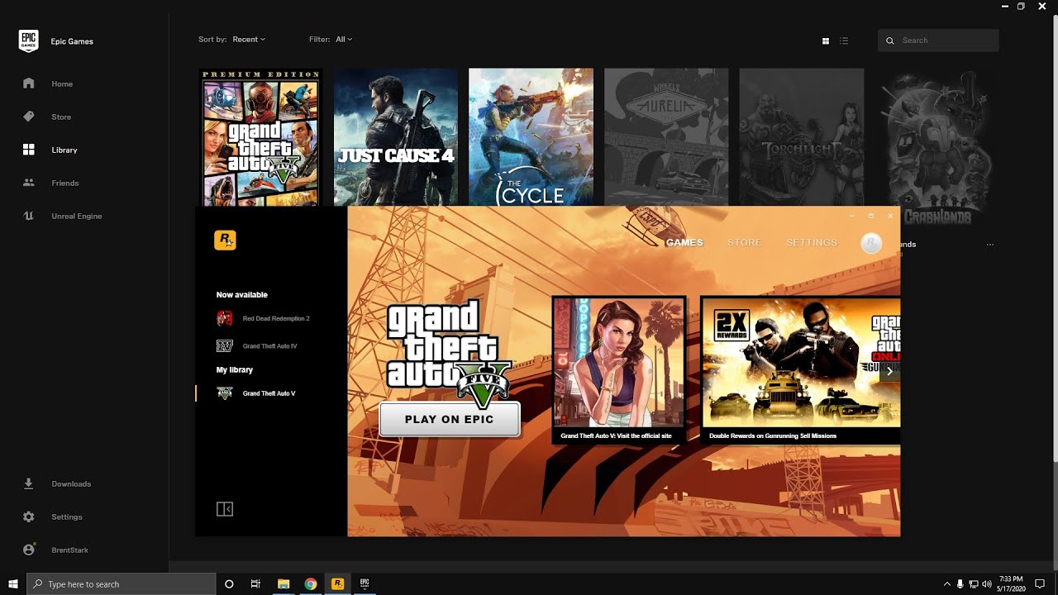Open Double Rewards Gunrunning news card

[x=800, y=369]
